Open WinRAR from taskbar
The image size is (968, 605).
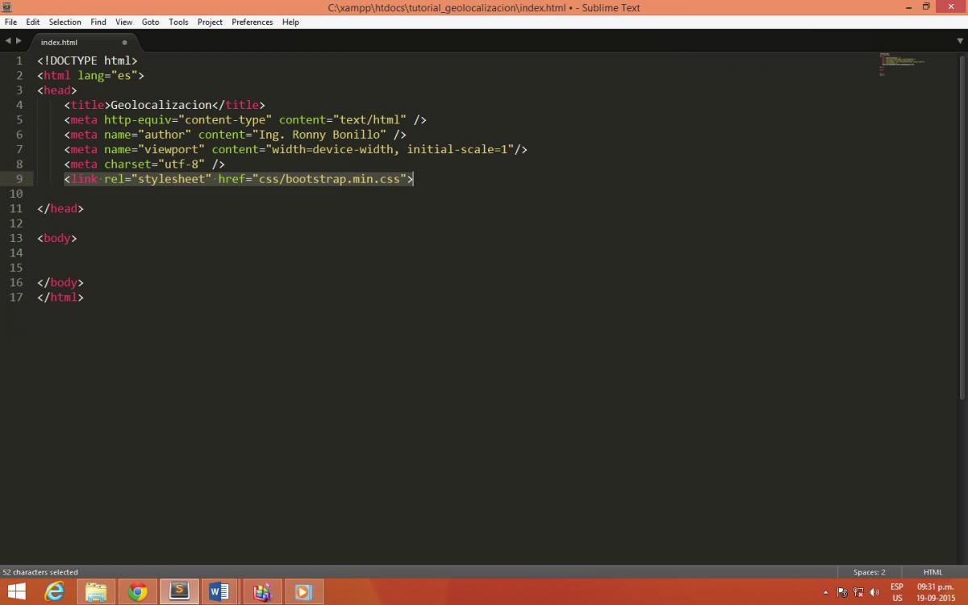point(262,591)
